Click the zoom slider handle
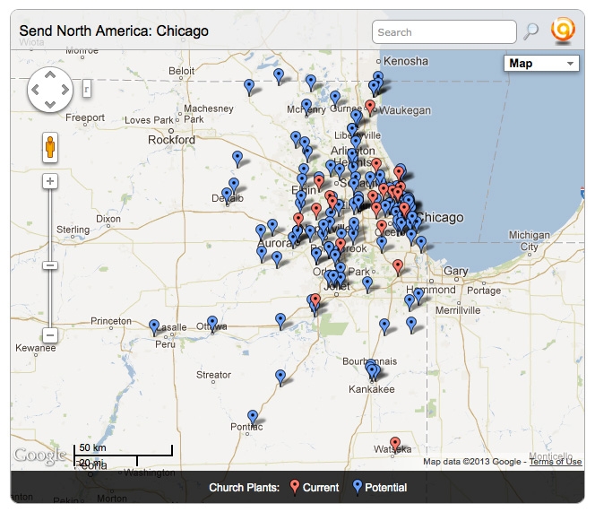Image resolution: width=595 pixels, height=512 pixels. [50, 265]
